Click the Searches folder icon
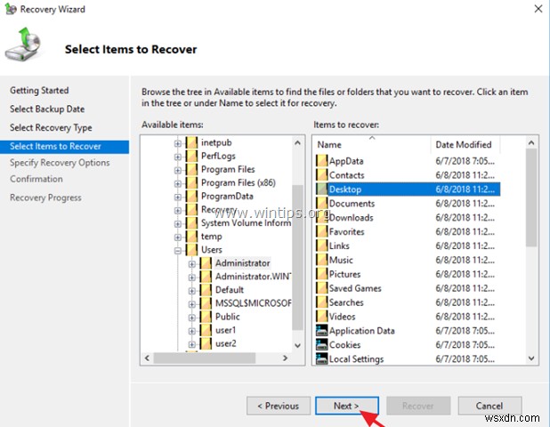Viewport: 550px width, 427px height. coord(321,302)
